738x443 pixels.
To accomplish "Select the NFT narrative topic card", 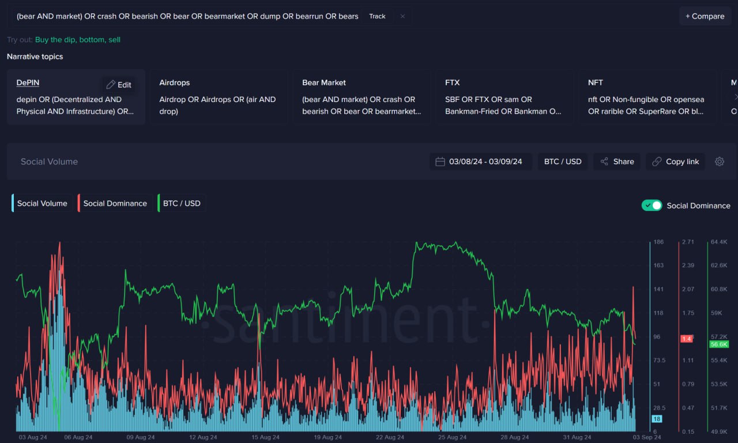I will 648,97.
